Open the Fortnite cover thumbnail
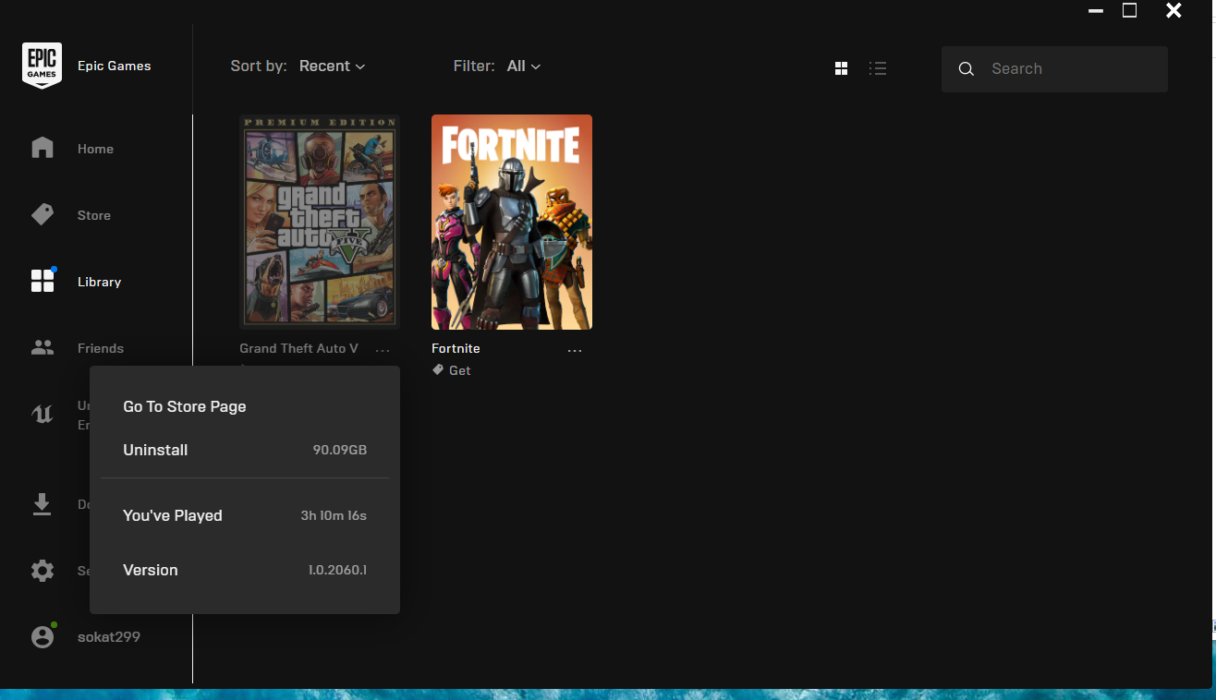The height and width of the screenshot is (700, 1216). coord(512,222)
